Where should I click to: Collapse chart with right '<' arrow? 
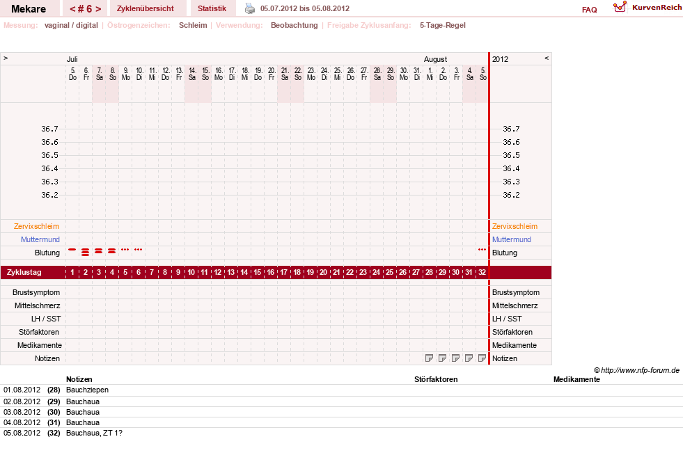click(x=547, y=58)
